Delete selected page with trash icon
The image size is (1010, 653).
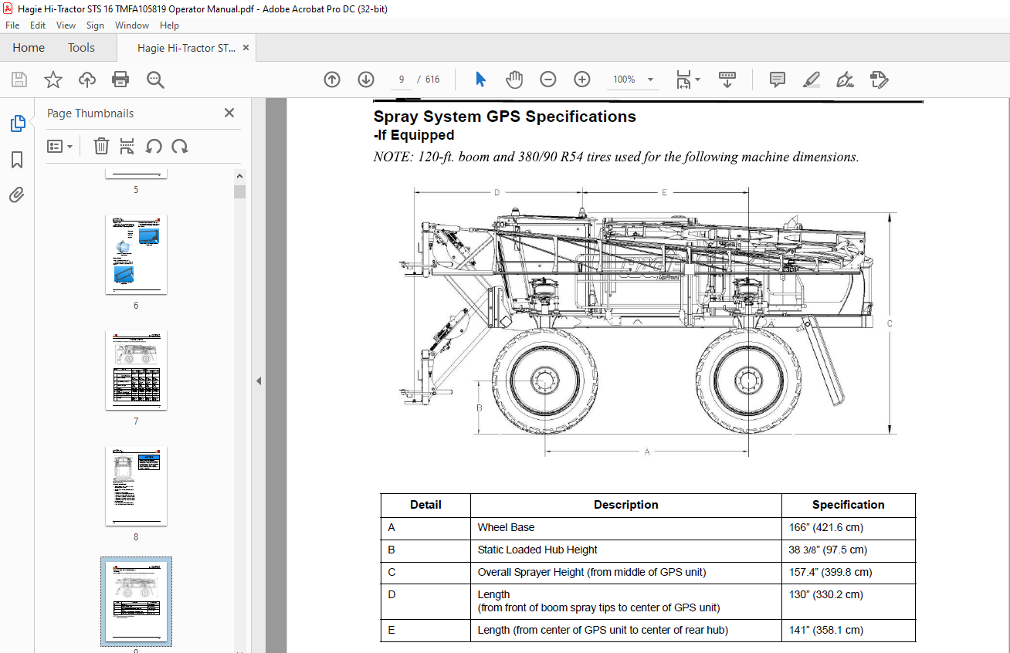101,146
